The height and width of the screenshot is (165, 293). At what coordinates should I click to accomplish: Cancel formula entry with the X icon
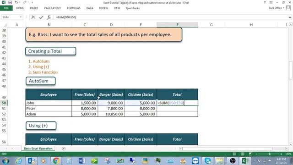33,17
